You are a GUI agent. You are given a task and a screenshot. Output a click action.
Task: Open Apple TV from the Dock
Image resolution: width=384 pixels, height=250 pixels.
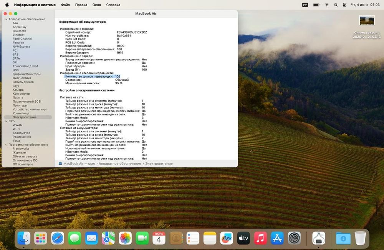coord(243,238)
